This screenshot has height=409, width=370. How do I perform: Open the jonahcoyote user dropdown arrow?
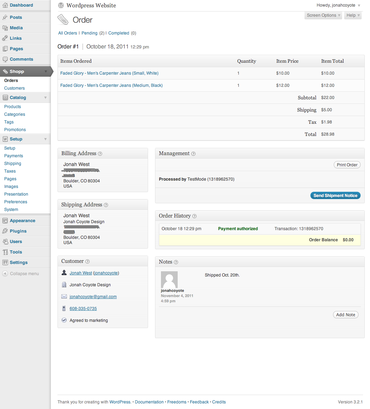359,6
